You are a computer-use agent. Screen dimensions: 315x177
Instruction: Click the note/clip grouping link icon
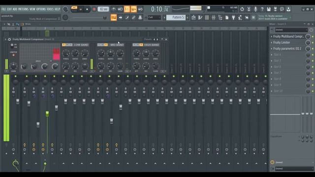(x=133, y=18)
